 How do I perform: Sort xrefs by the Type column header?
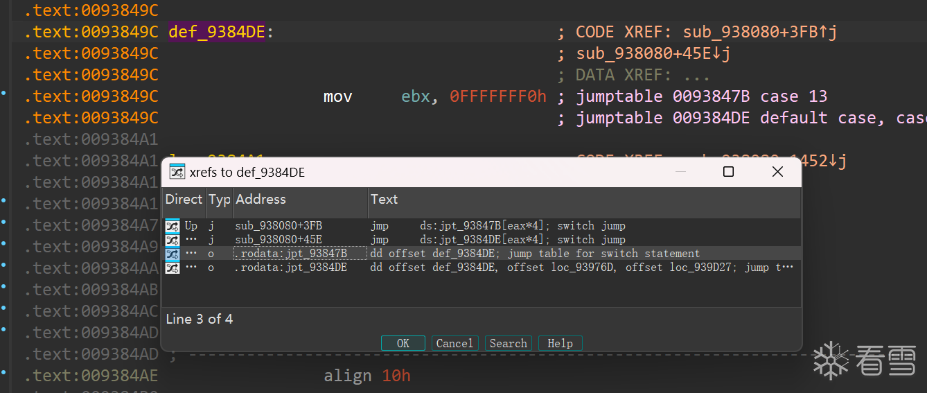[x=219, y=200]
